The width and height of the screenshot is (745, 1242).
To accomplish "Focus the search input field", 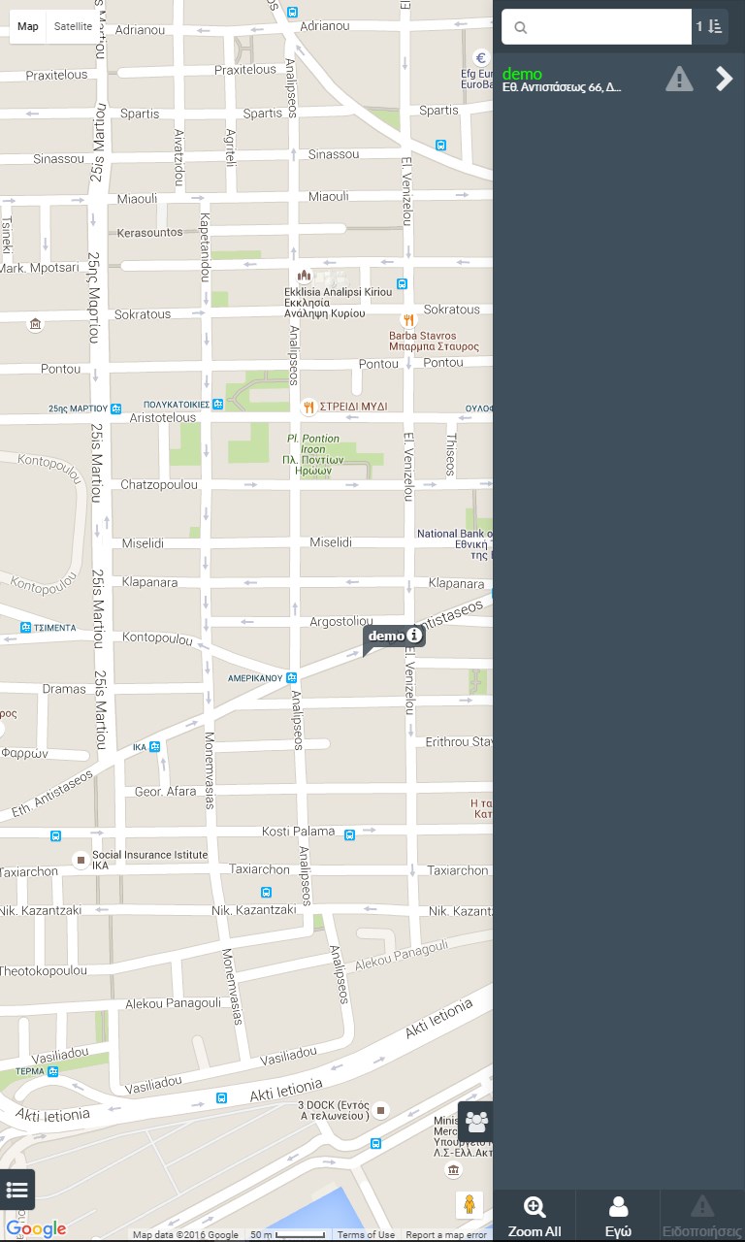I will [596, 27].
